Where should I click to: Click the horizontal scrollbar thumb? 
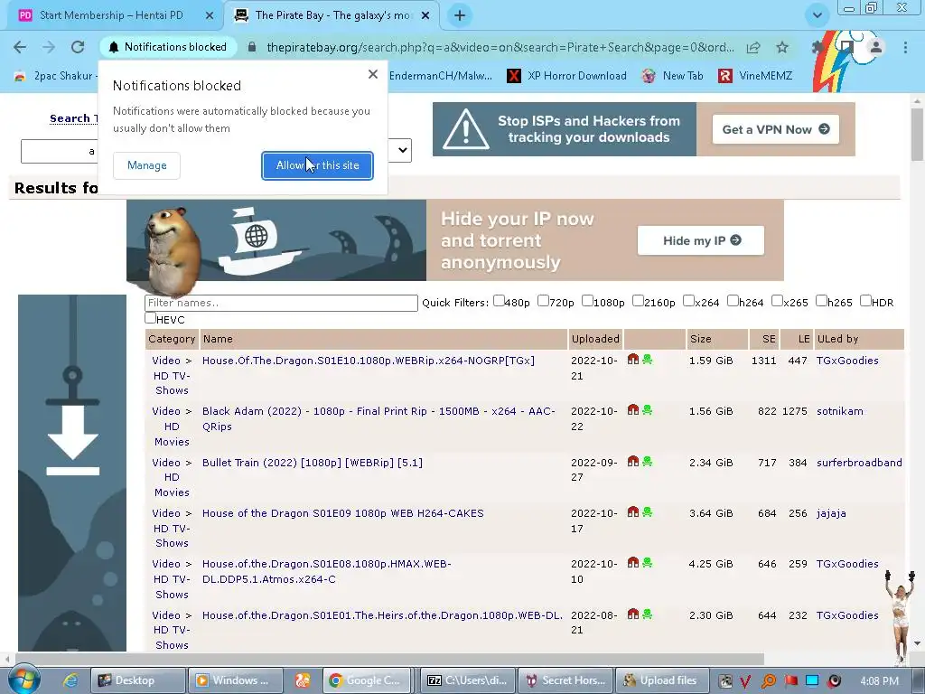tap(389, 659)
